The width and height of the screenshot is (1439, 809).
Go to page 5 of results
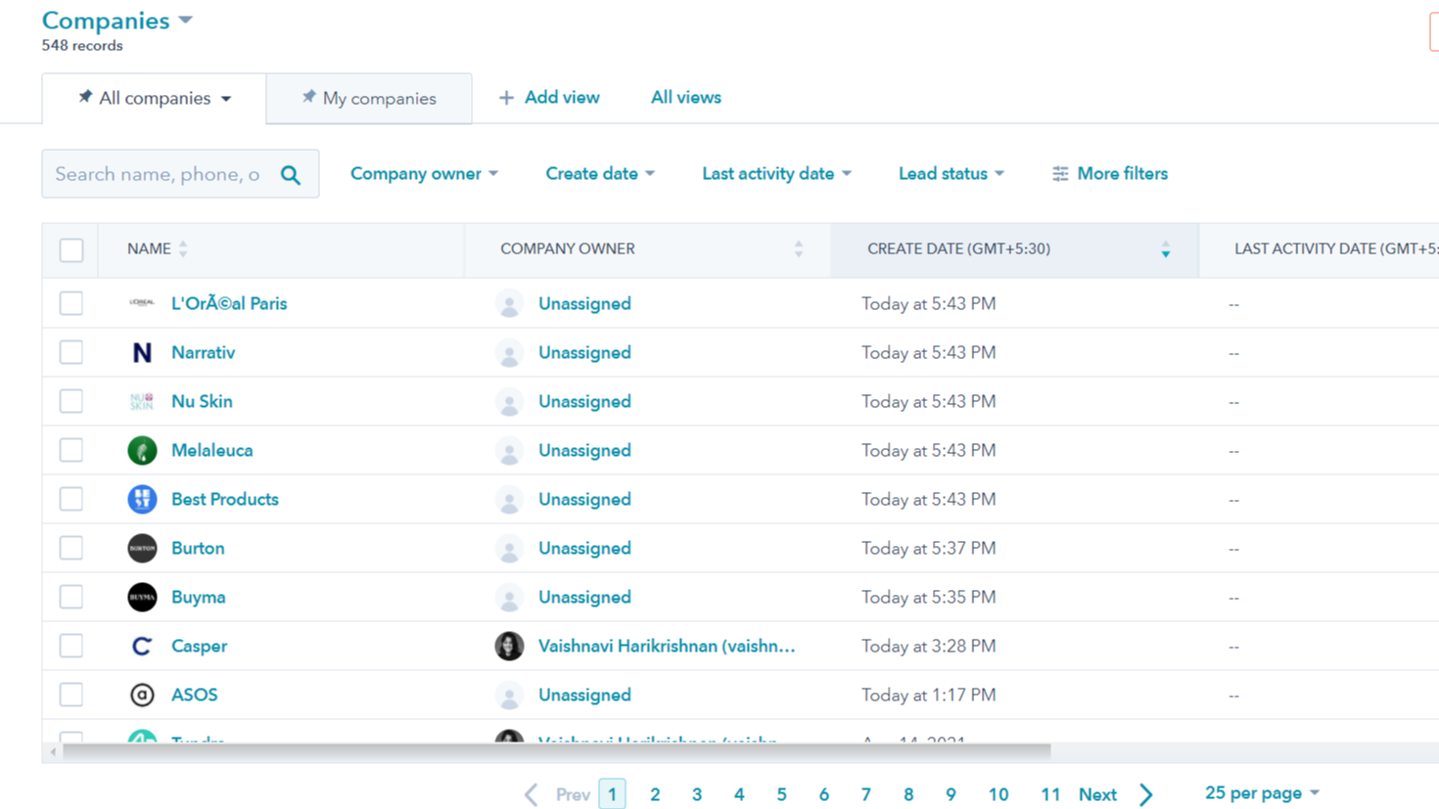pos(781,793)
